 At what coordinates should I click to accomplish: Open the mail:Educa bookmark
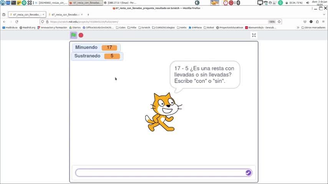pyautogui.click(x=10, y=28)
